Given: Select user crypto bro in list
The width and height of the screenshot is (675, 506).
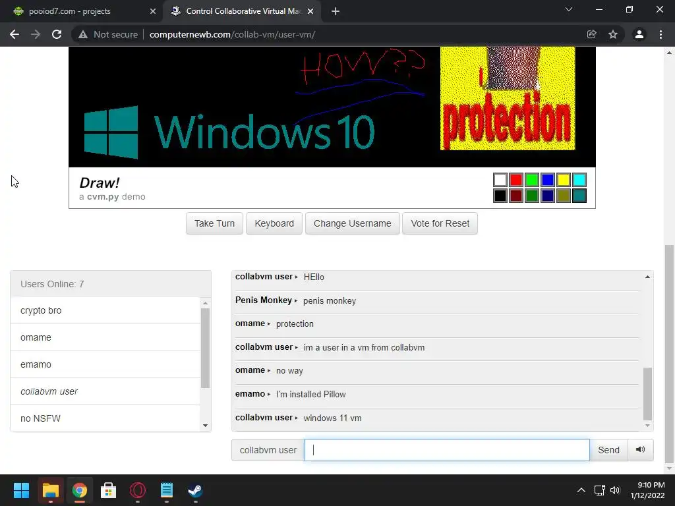Looking at the screenshot, I should pos(105,311).
